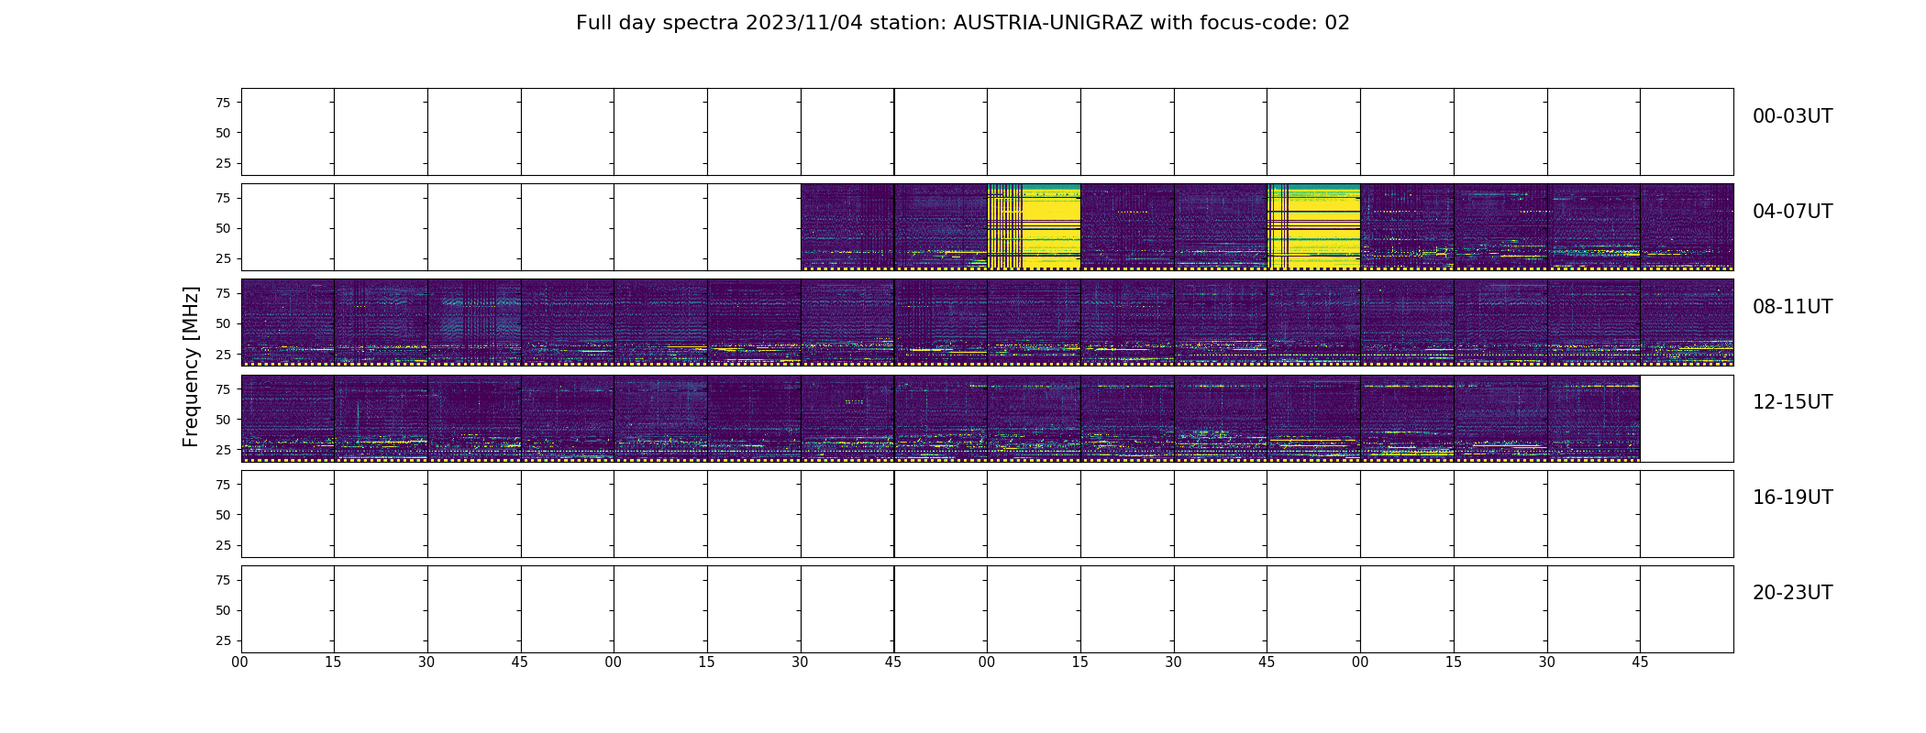Click the last spectrogram segment of the 08-11UT row
The height and width of the screenshot is (733, 1926).
pyautogui.click(x=1687, y=323)
